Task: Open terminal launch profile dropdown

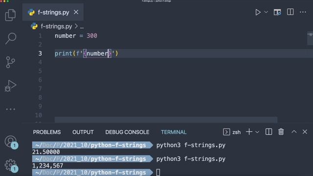Action: point(257,132)
